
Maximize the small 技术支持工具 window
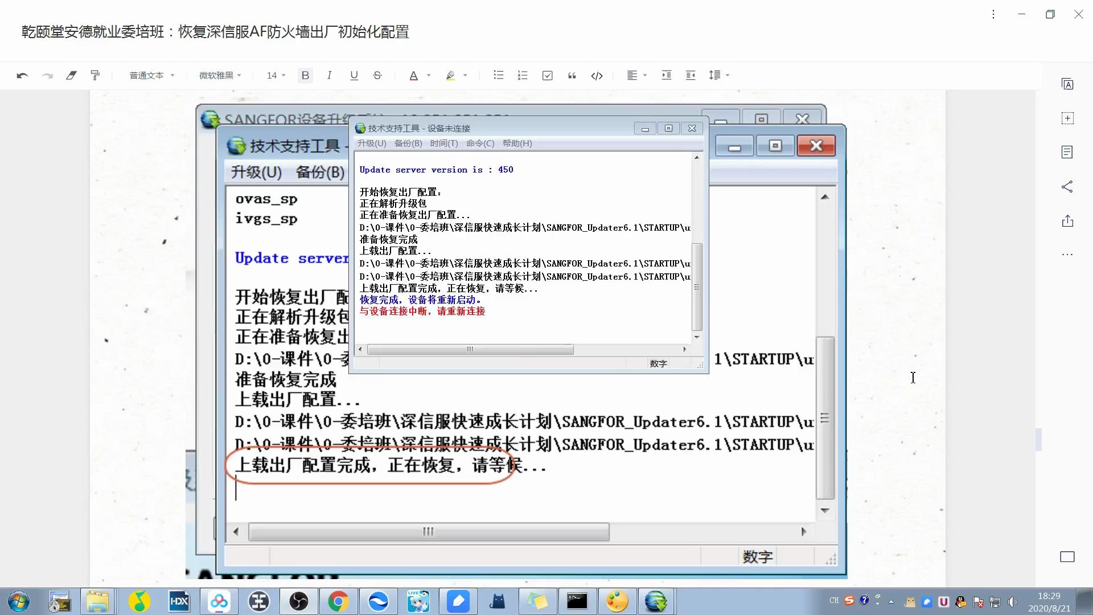668,129
